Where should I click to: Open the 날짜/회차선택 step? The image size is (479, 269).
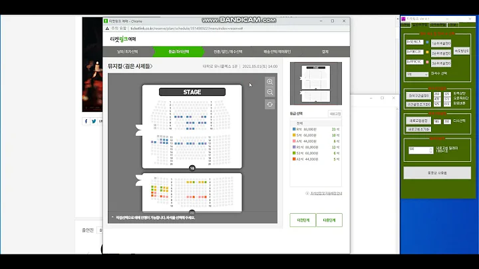click(x=127, y=52)
